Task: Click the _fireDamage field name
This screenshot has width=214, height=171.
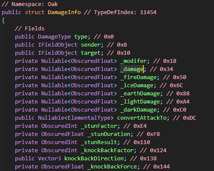Action: pyautogui.click(x=138, y=77)
